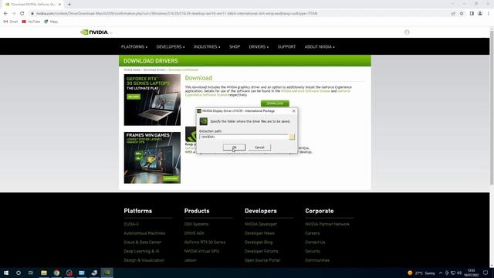Click the green DOWNLOAD button
This screenshot has width=494, height=278.
coord(275,103)
